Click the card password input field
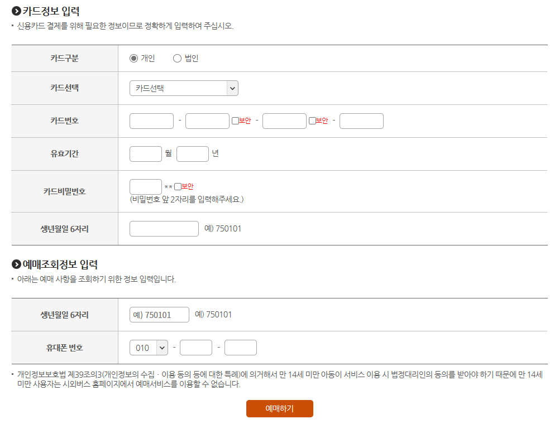Image resolution: width=554 pixels, height=424 pixels. [x=145, y=186]
